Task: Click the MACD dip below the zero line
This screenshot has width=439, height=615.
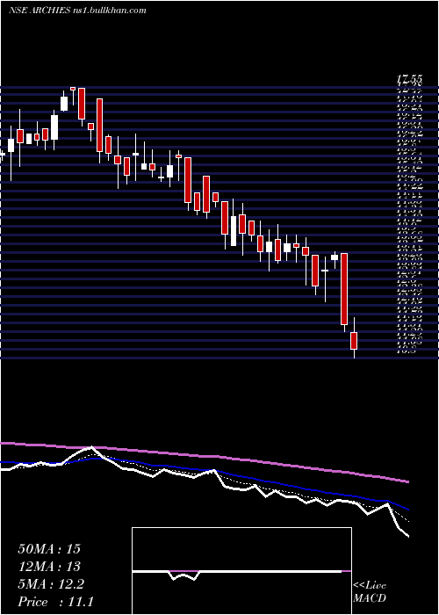Action: [x=184, y=575]
